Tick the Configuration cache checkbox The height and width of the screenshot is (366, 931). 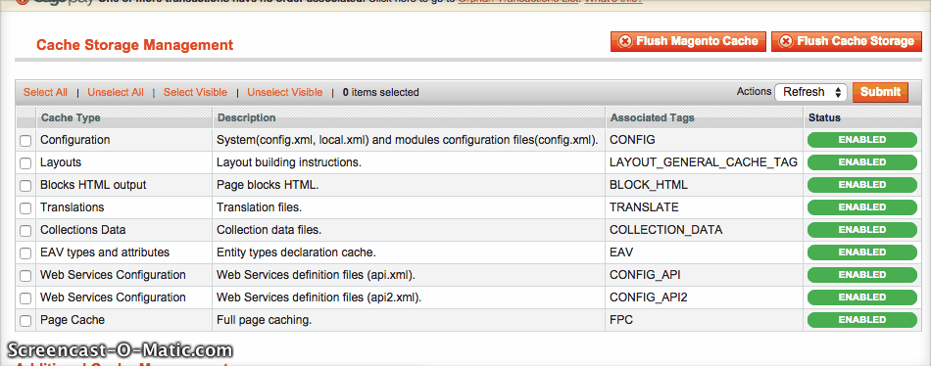pyautogui.click(x=25, y=141)
